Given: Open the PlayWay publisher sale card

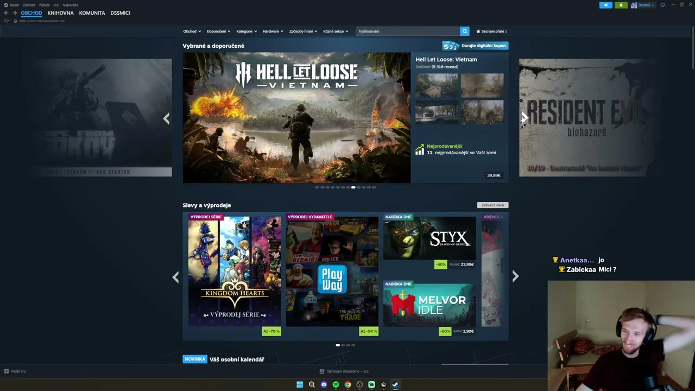Looking at the screenshot, I should click(332, 274).
